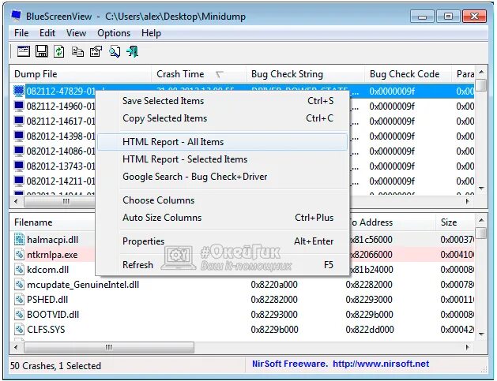Click upper pane vertical scrollbar down arrow
The width and height of the screenshot is (497, 381).
click(x=481, y=189)
